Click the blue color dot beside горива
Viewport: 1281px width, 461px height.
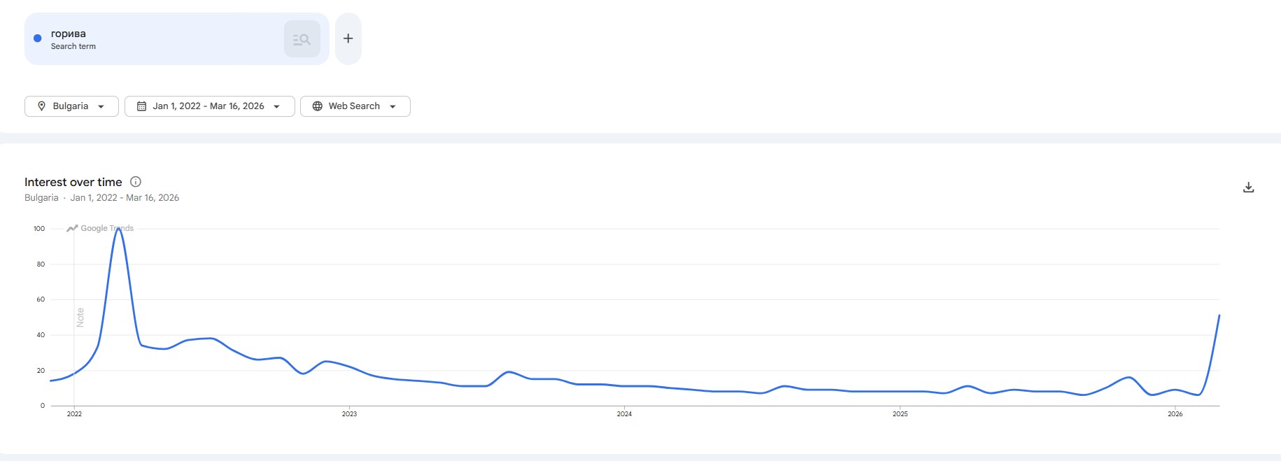pyautogui.click(x=38, y=38)
